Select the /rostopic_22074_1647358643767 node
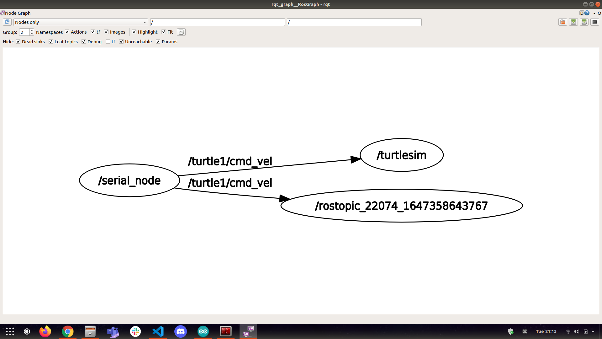 tap(402, 206)
